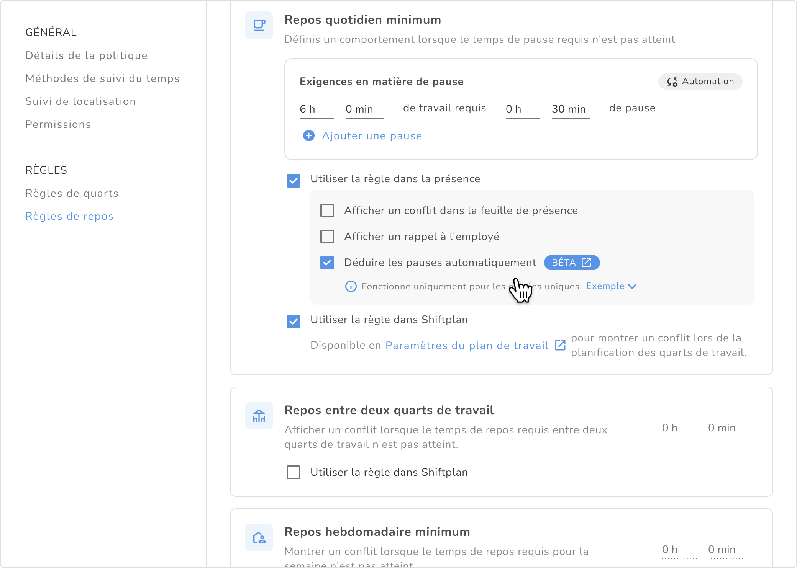Click the Repos entre deux quarts icon
Screen dimensions: 797x568
(x=259, y=416)
